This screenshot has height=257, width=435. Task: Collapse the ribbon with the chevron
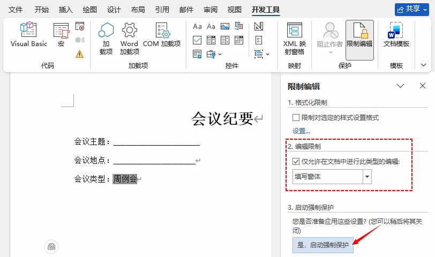(423, 65)
